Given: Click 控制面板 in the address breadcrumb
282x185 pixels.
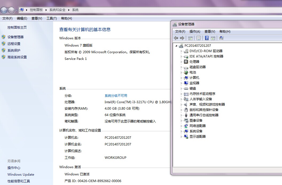Looking at the screenshot, I should click(36, 10).
